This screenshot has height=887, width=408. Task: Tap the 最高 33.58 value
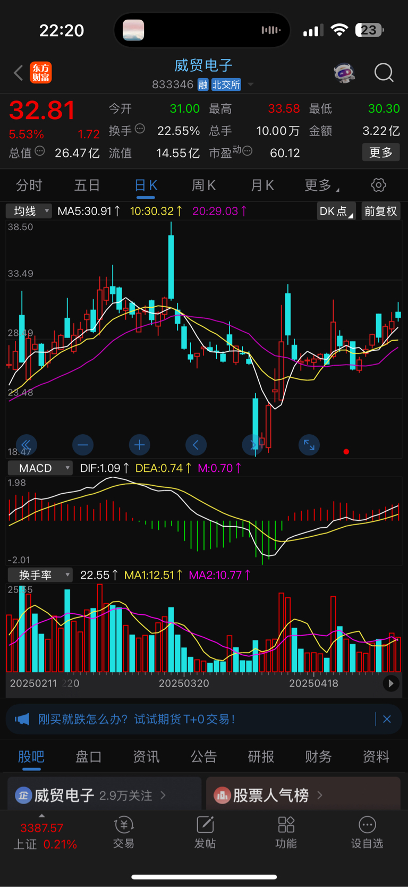pos(284,108)
